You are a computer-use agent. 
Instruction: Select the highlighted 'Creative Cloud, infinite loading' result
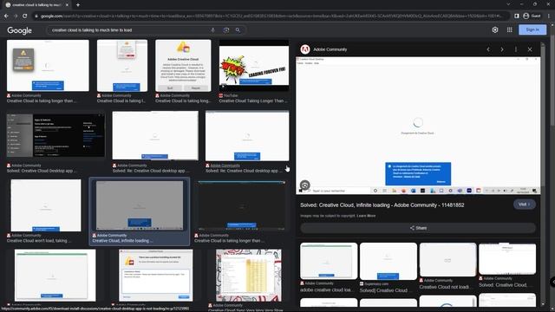(140, 211)
